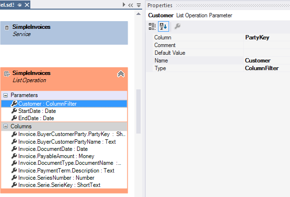This screenshot has width=290, height=197.
Task: Open the active files dropdown menu
Action: pyautogui.click(x=139, y=5)
